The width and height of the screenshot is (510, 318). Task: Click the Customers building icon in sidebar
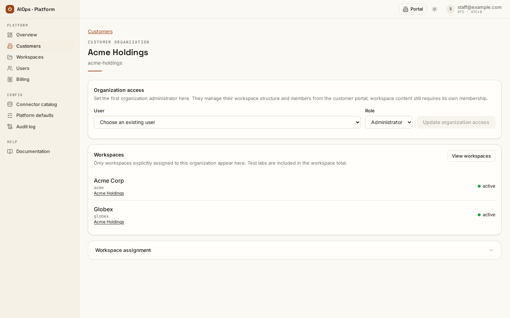(x=10, y=46)
